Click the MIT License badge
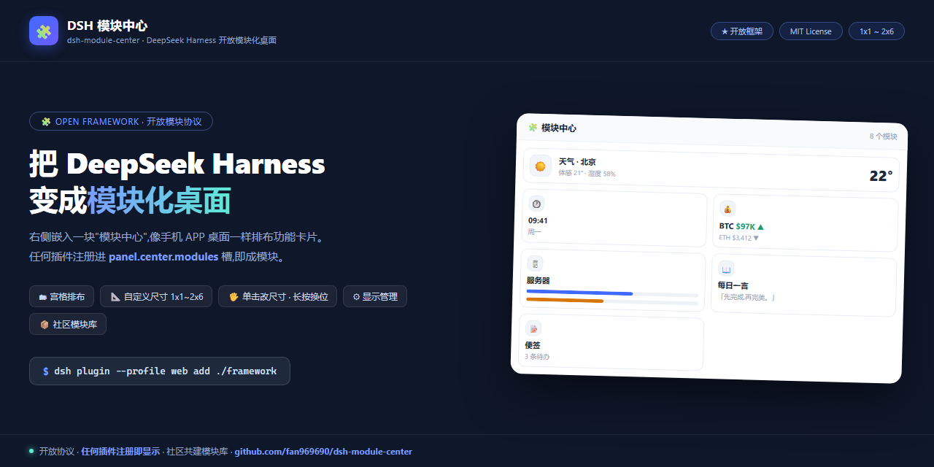The height and width of the screenshot is (467, 934). pos(811,31)
